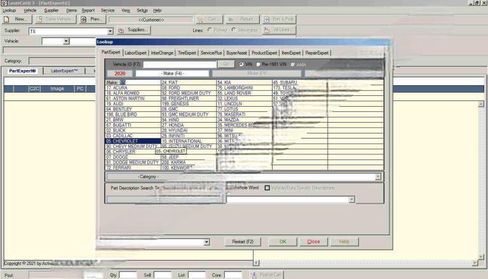Switch to the ItemExpert tab
Viewport: 488px width, 279px height.
click(291, 53)
